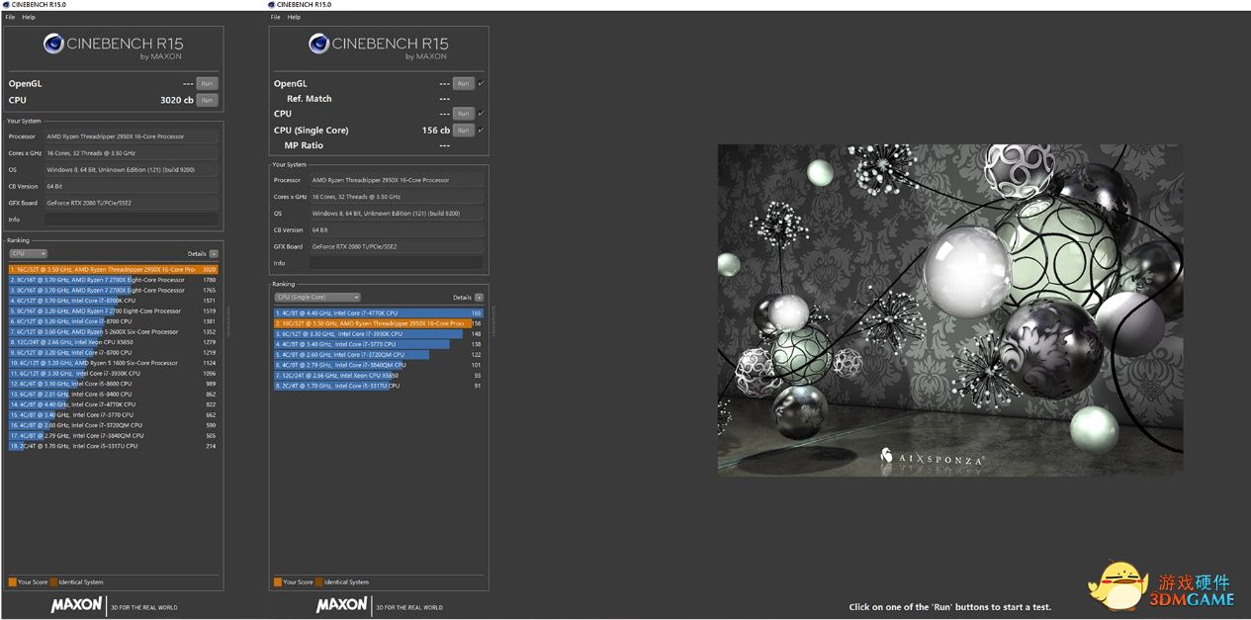Screen dimensions: 1251x620
Task: Toggle the CPU (Single Core) test checkmark
Action: [x=481, y=130]
